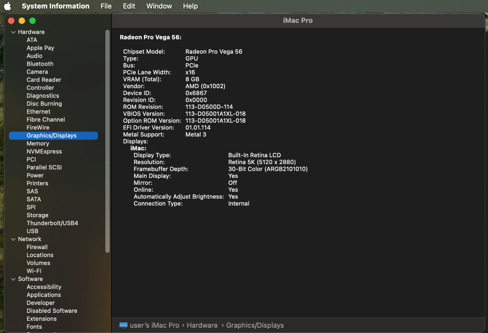Select Thunderbolt/USB4 in the sidebar
The height and width of the screenshot is (333, 488).
(x=52, y=223)
